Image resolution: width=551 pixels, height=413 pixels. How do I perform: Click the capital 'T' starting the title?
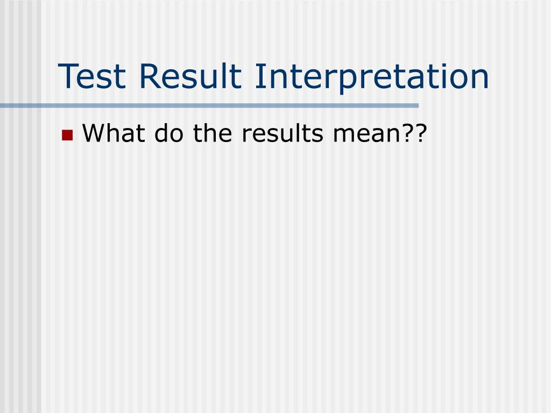(68, 76)
